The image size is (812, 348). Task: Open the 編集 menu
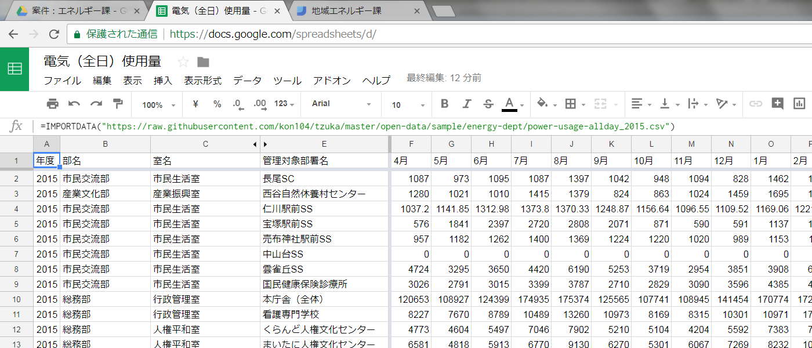[x=102, y=81]
